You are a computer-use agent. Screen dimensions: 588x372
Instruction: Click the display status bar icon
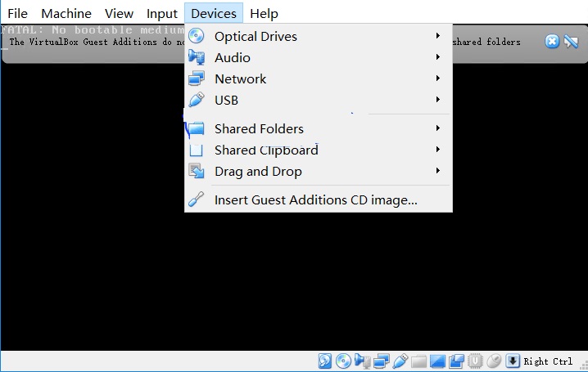tap(437, 361)
